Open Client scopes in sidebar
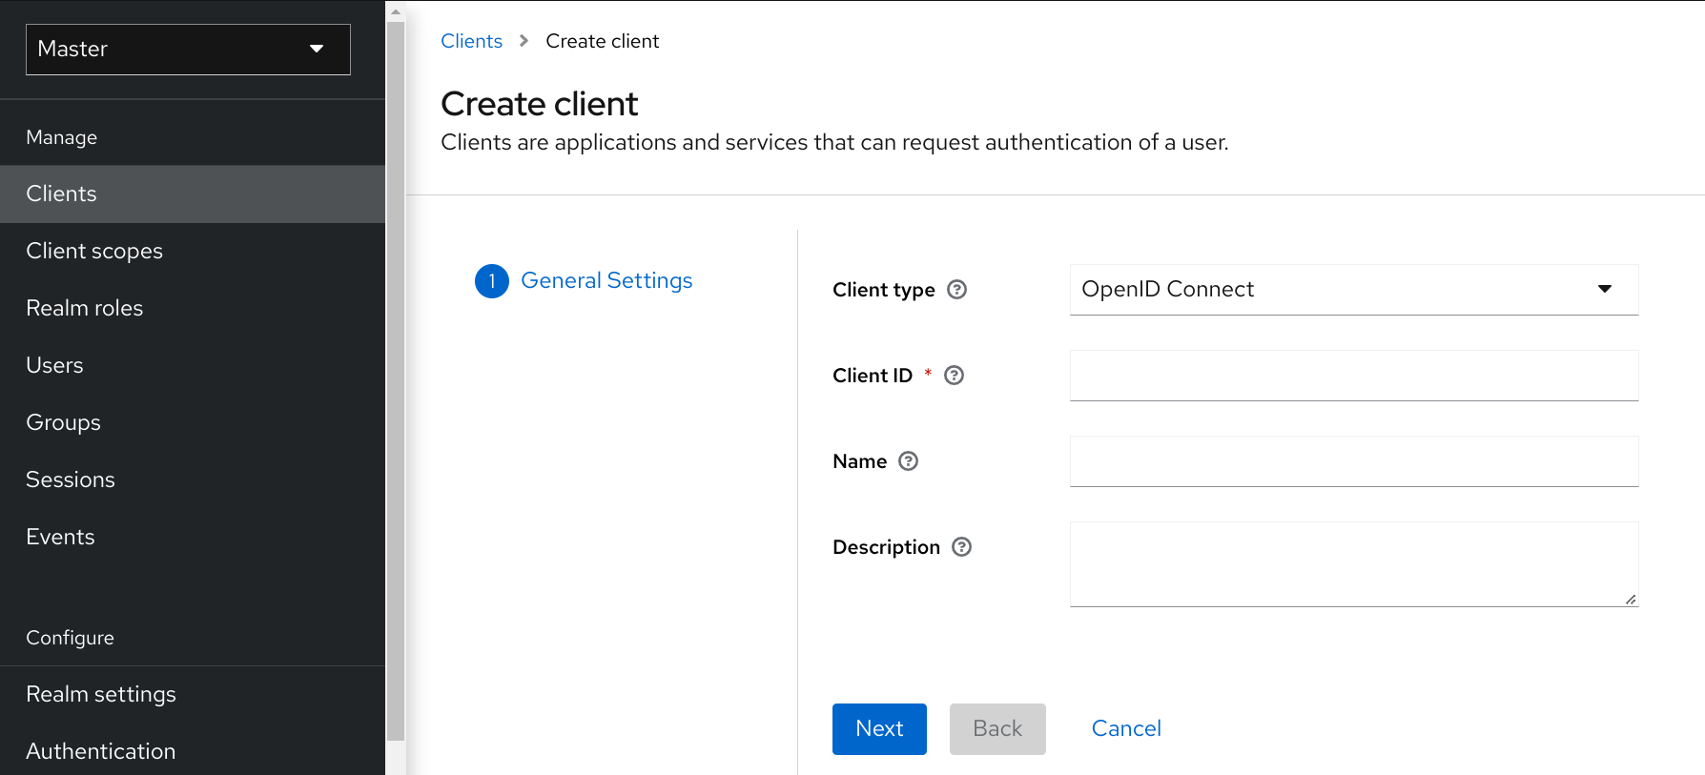This screenshot has width=1705, height=775. click(x=94, y=251)
